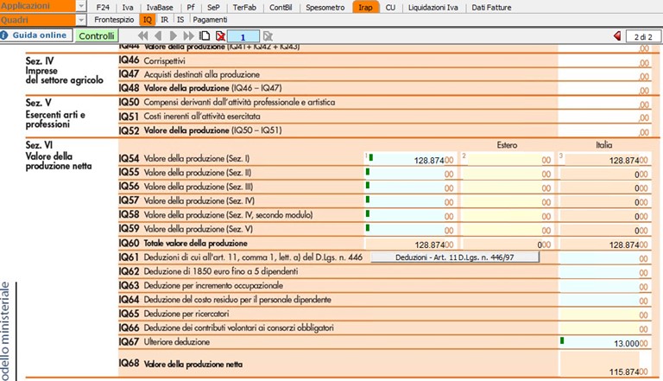Switch to the ContBil tab
663x381 pixels.
[x=281, y=7]
